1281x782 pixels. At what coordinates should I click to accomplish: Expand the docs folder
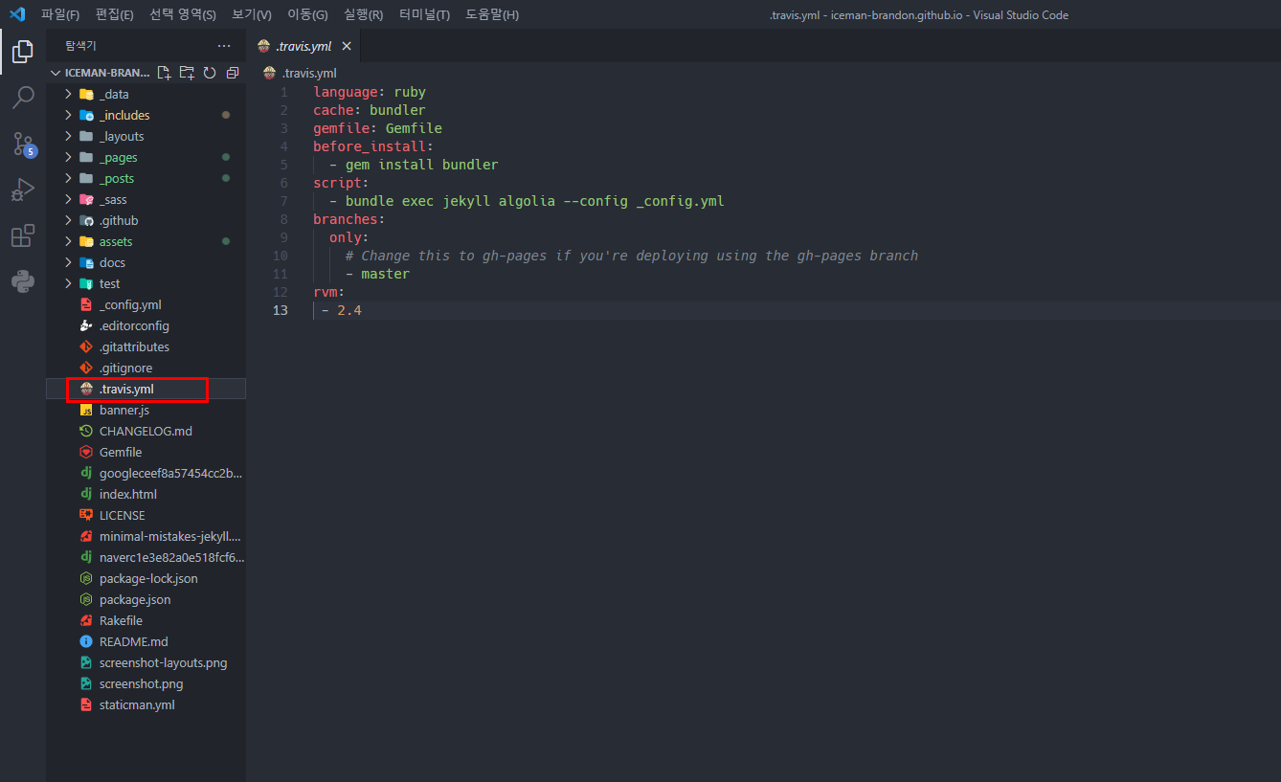tap(68, 262)
